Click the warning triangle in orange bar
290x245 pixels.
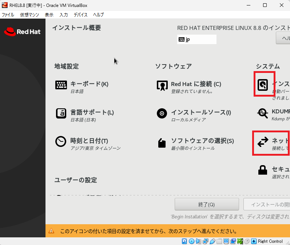pyautogui.click(x=51, y=231)
